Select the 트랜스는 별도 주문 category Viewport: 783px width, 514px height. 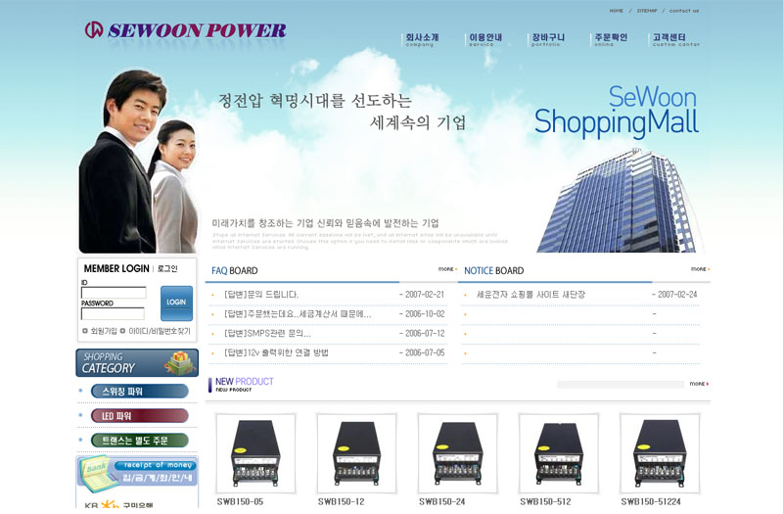click(x=139, y=440)
